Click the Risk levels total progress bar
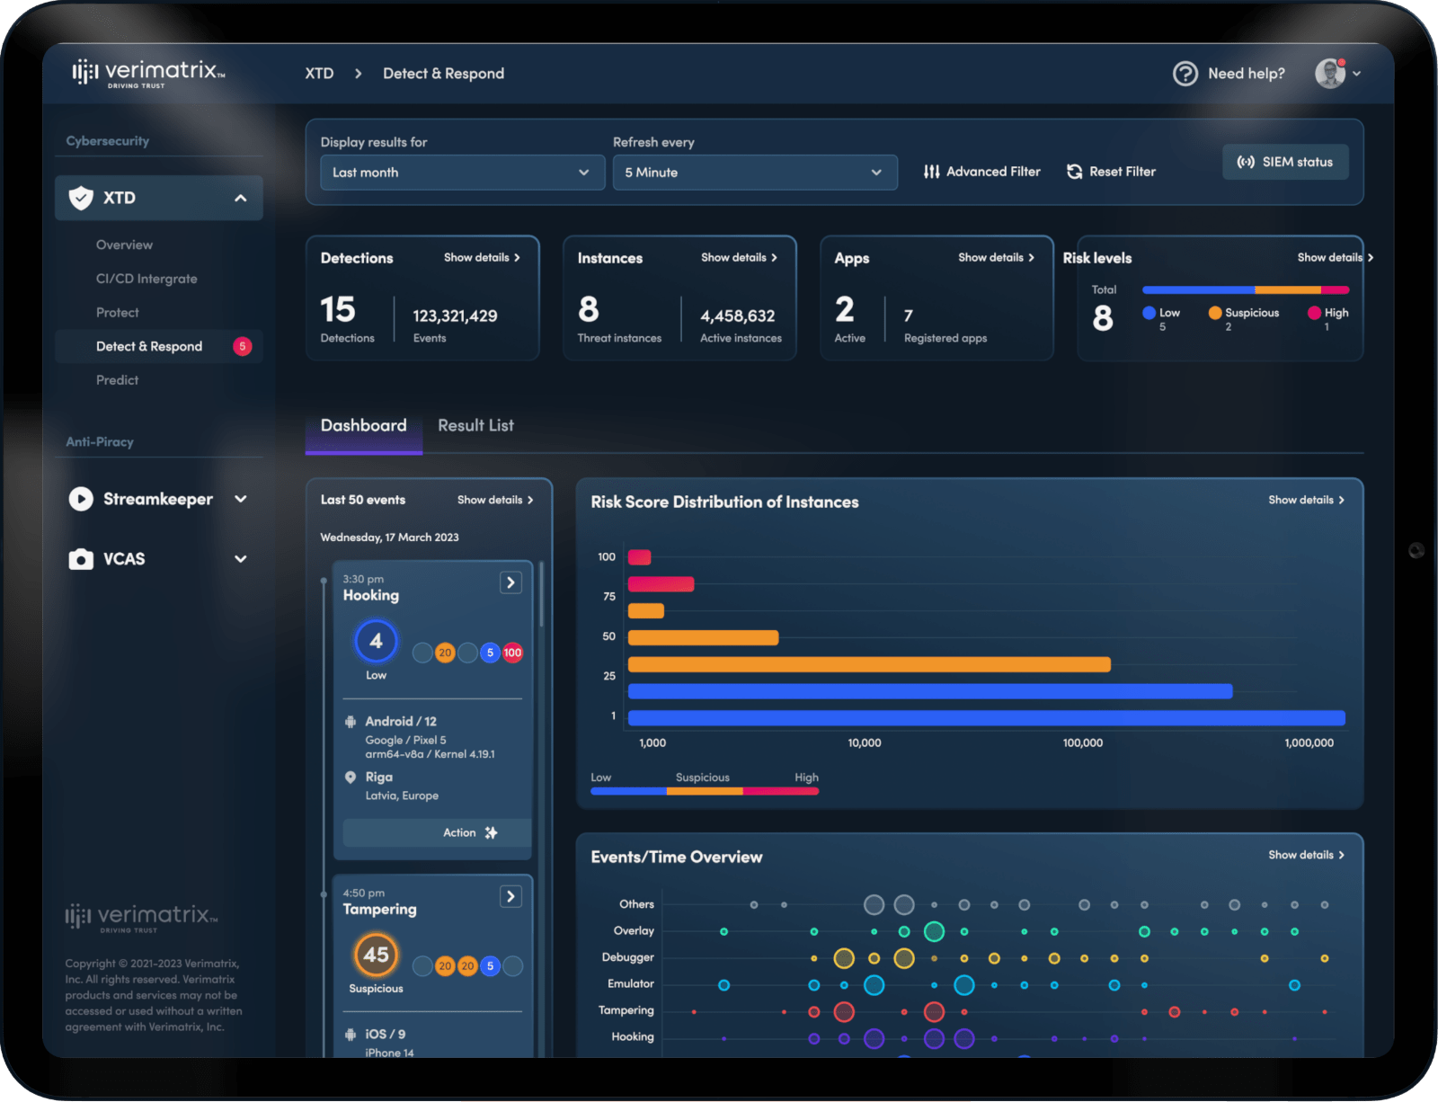The height and width of the screenshot is (1102, 1438). point(1245,289)
